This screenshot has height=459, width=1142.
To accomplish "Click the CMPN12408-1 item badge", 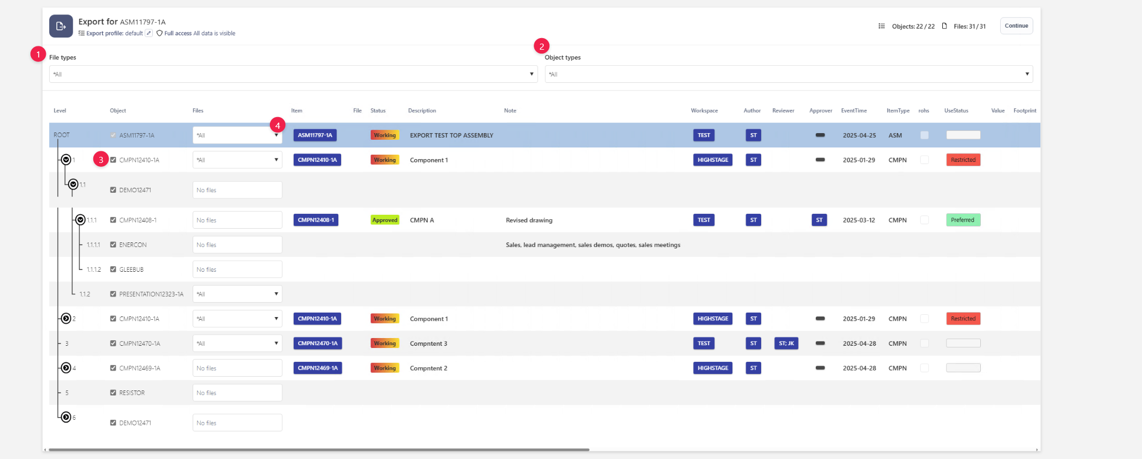I will [316, 220].
